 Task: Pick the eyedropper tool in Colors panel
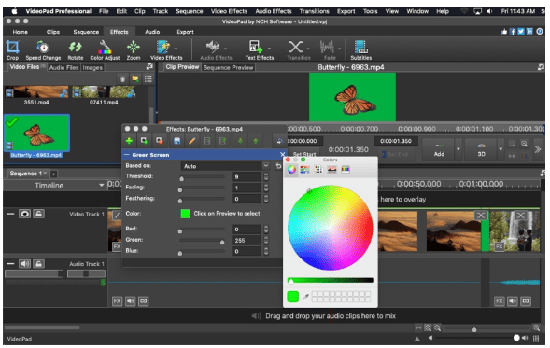[x=305, y=298]
